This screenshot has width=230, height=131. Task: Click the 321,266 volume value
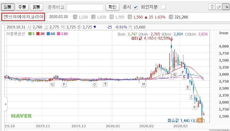pos(181,17)
